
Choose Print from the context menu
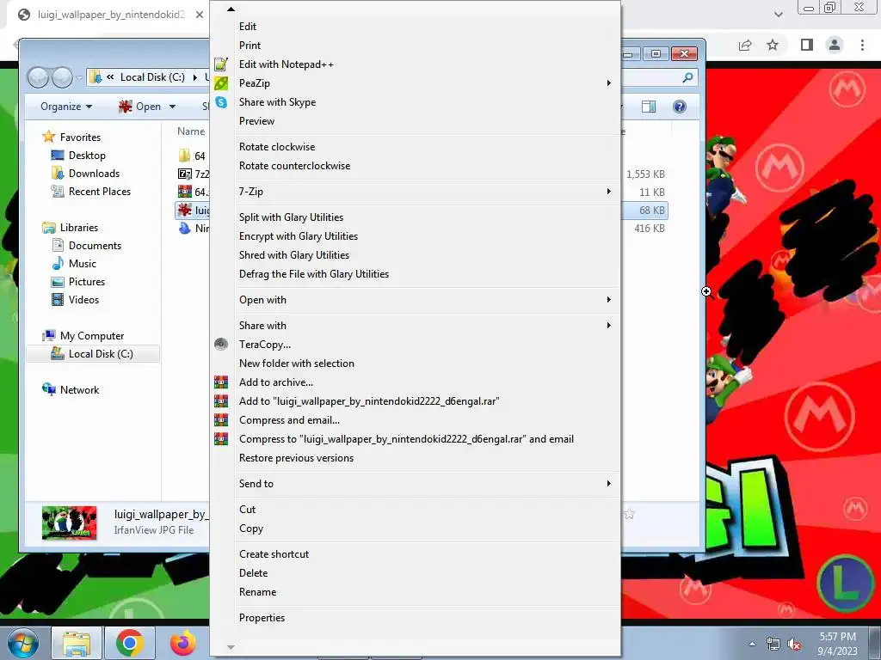coord(250,46)
